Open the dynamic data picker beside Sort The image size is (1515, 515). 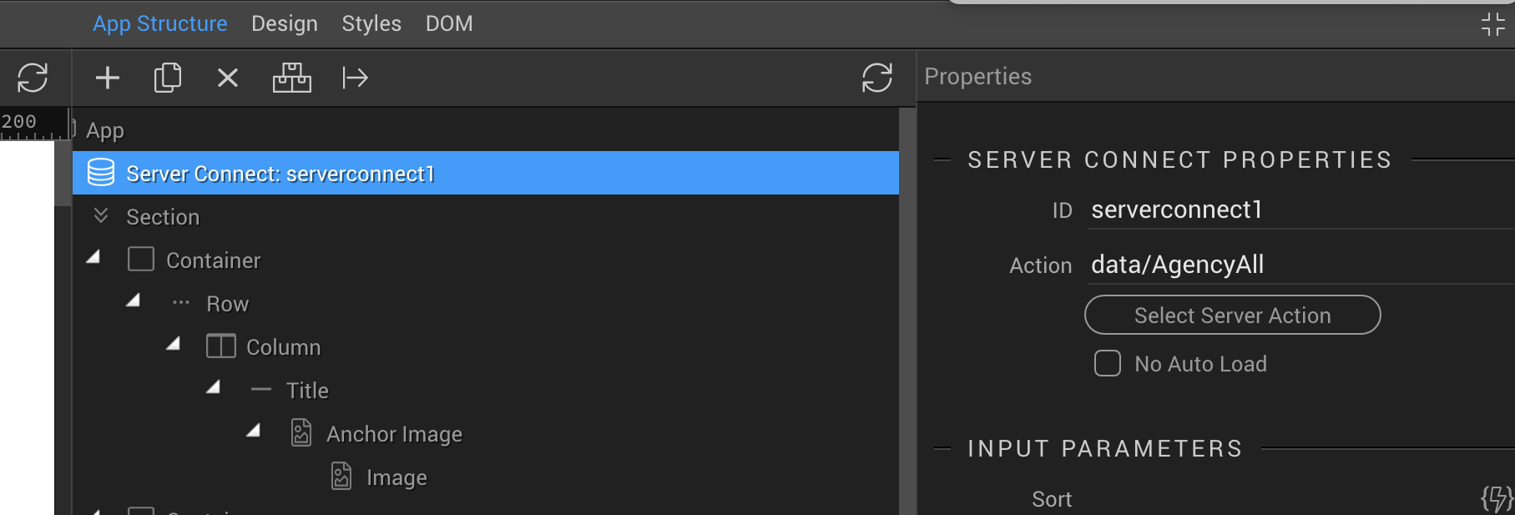1496,499
